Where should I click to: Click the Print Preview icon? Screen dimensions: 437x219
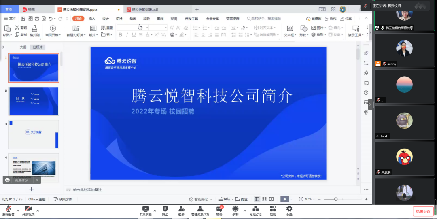point(44,19)
